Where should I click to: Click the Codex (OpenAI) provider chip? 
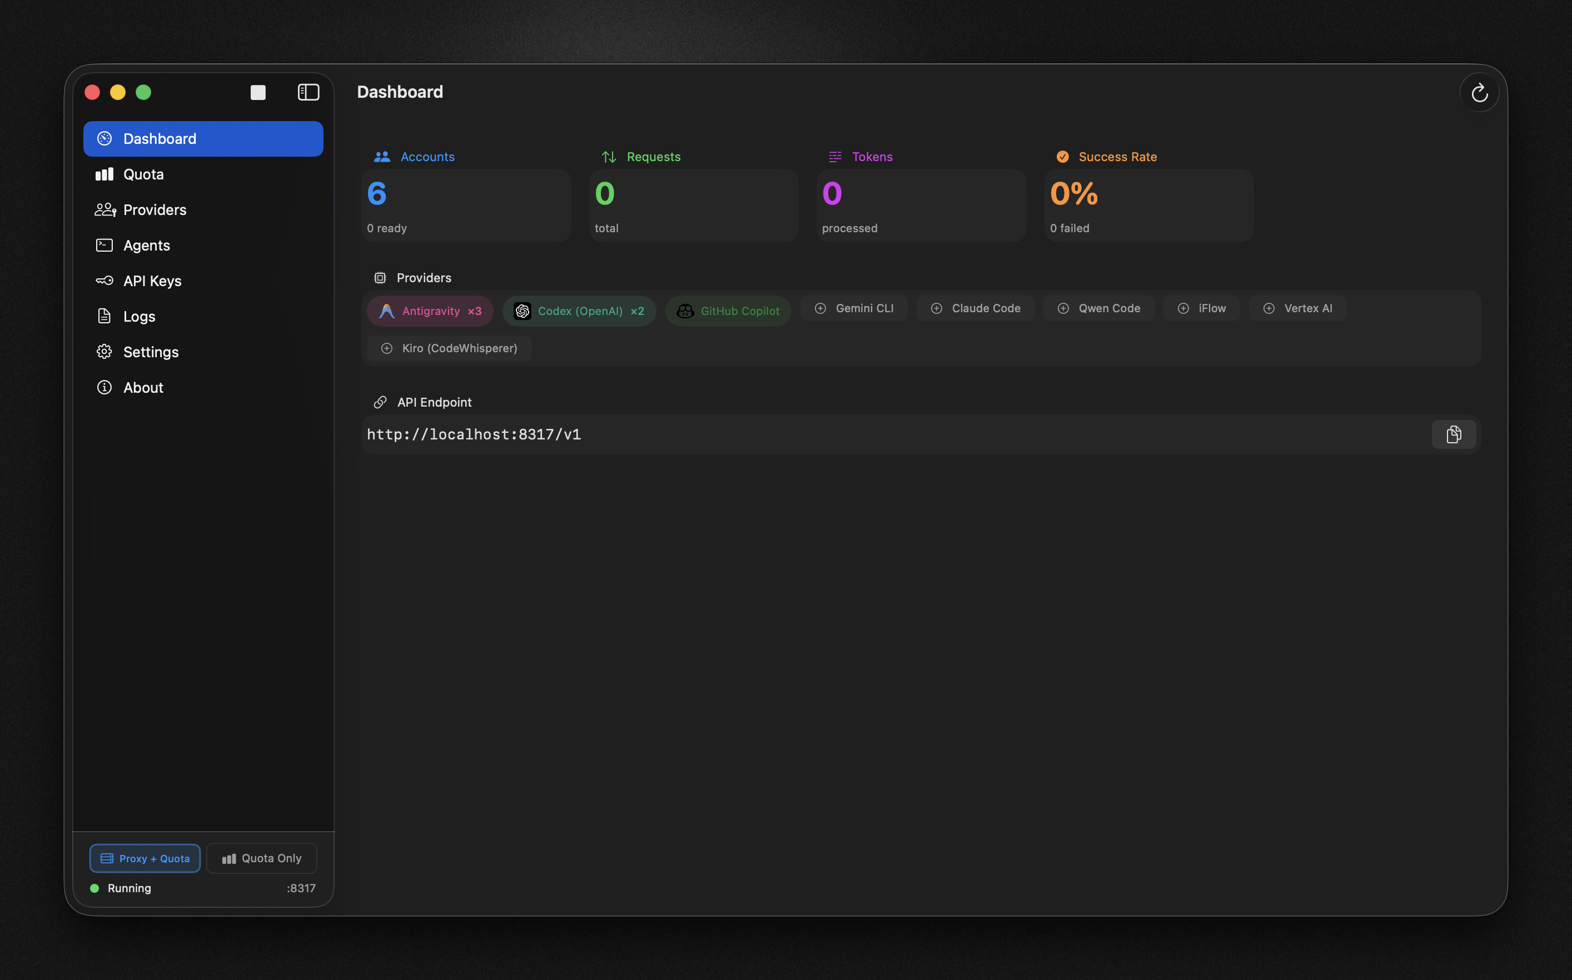click(579, 311)
